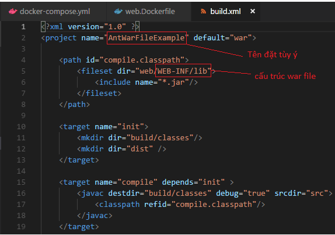Click the Docker whale icon on docker-compose.yml tab
335x235 pixels.
click(13, 11)
